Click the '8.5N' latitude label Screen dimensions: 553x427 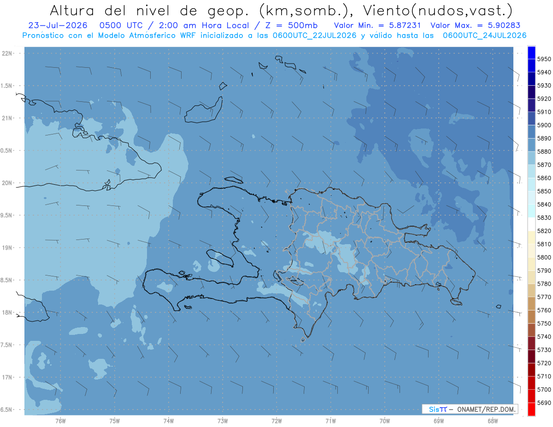point(6,280)
